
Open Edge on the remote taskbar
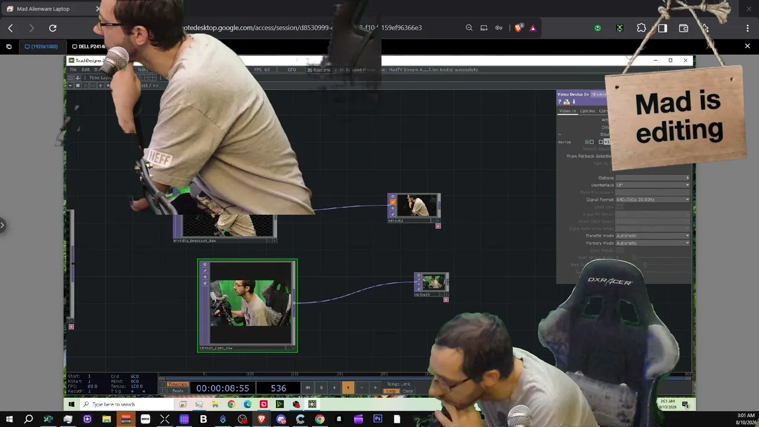(247, 404)
